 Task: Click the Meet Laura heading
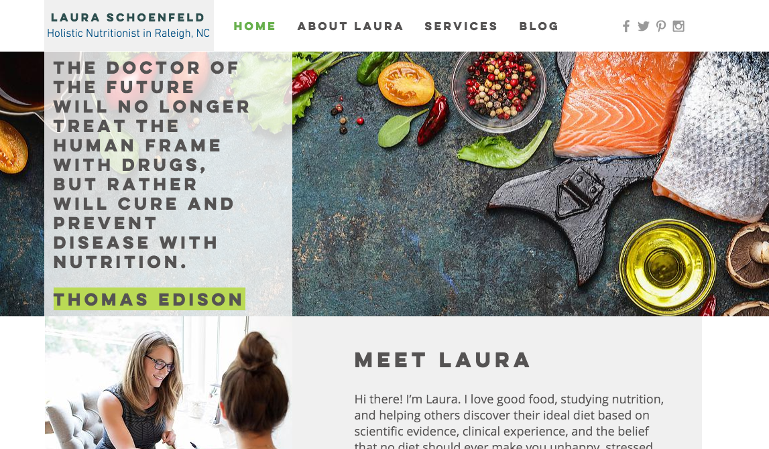(x=442, y=360)
